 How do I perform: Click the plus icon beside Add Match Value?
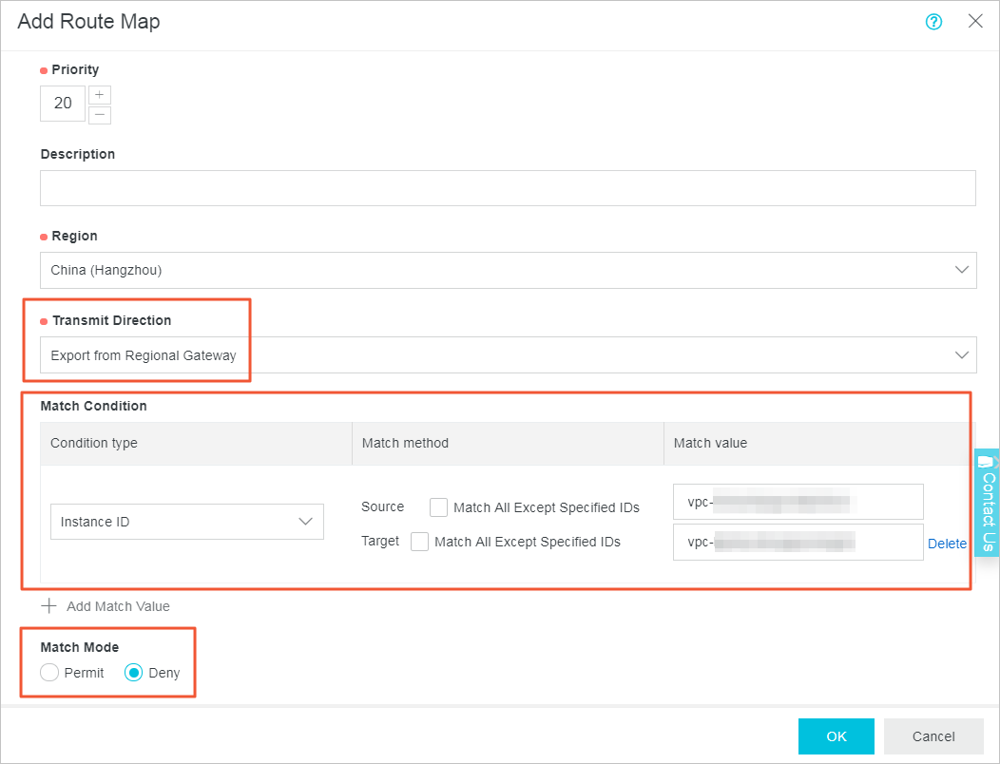coord(48,606)
